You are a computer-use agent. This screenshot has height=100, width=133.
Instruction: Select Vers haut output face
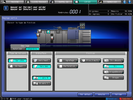click(41, 60)
